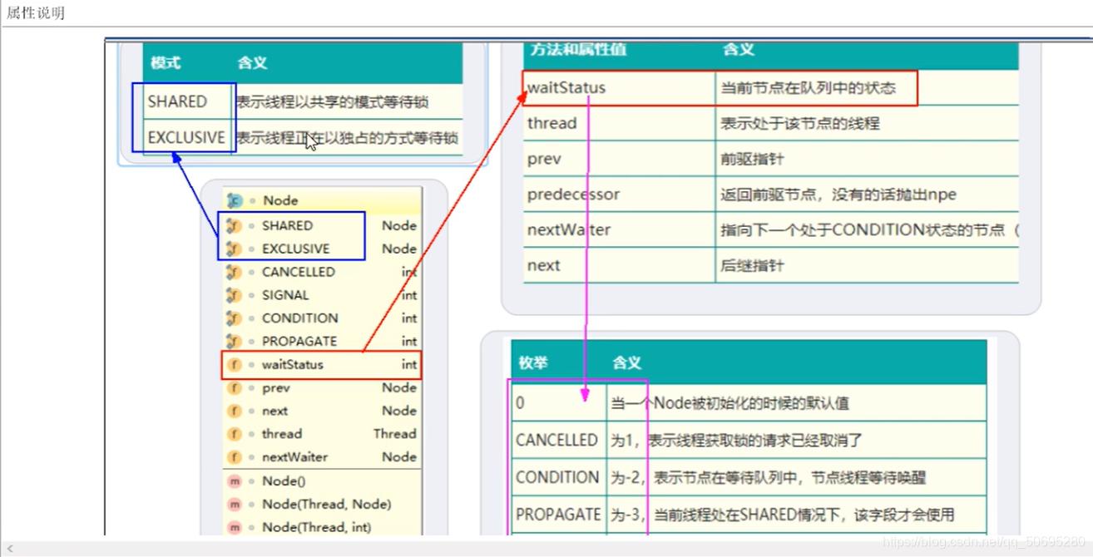Click prev cell in the methods table
The width and height of the screenshot is (1093, 557).
(619, 159)
